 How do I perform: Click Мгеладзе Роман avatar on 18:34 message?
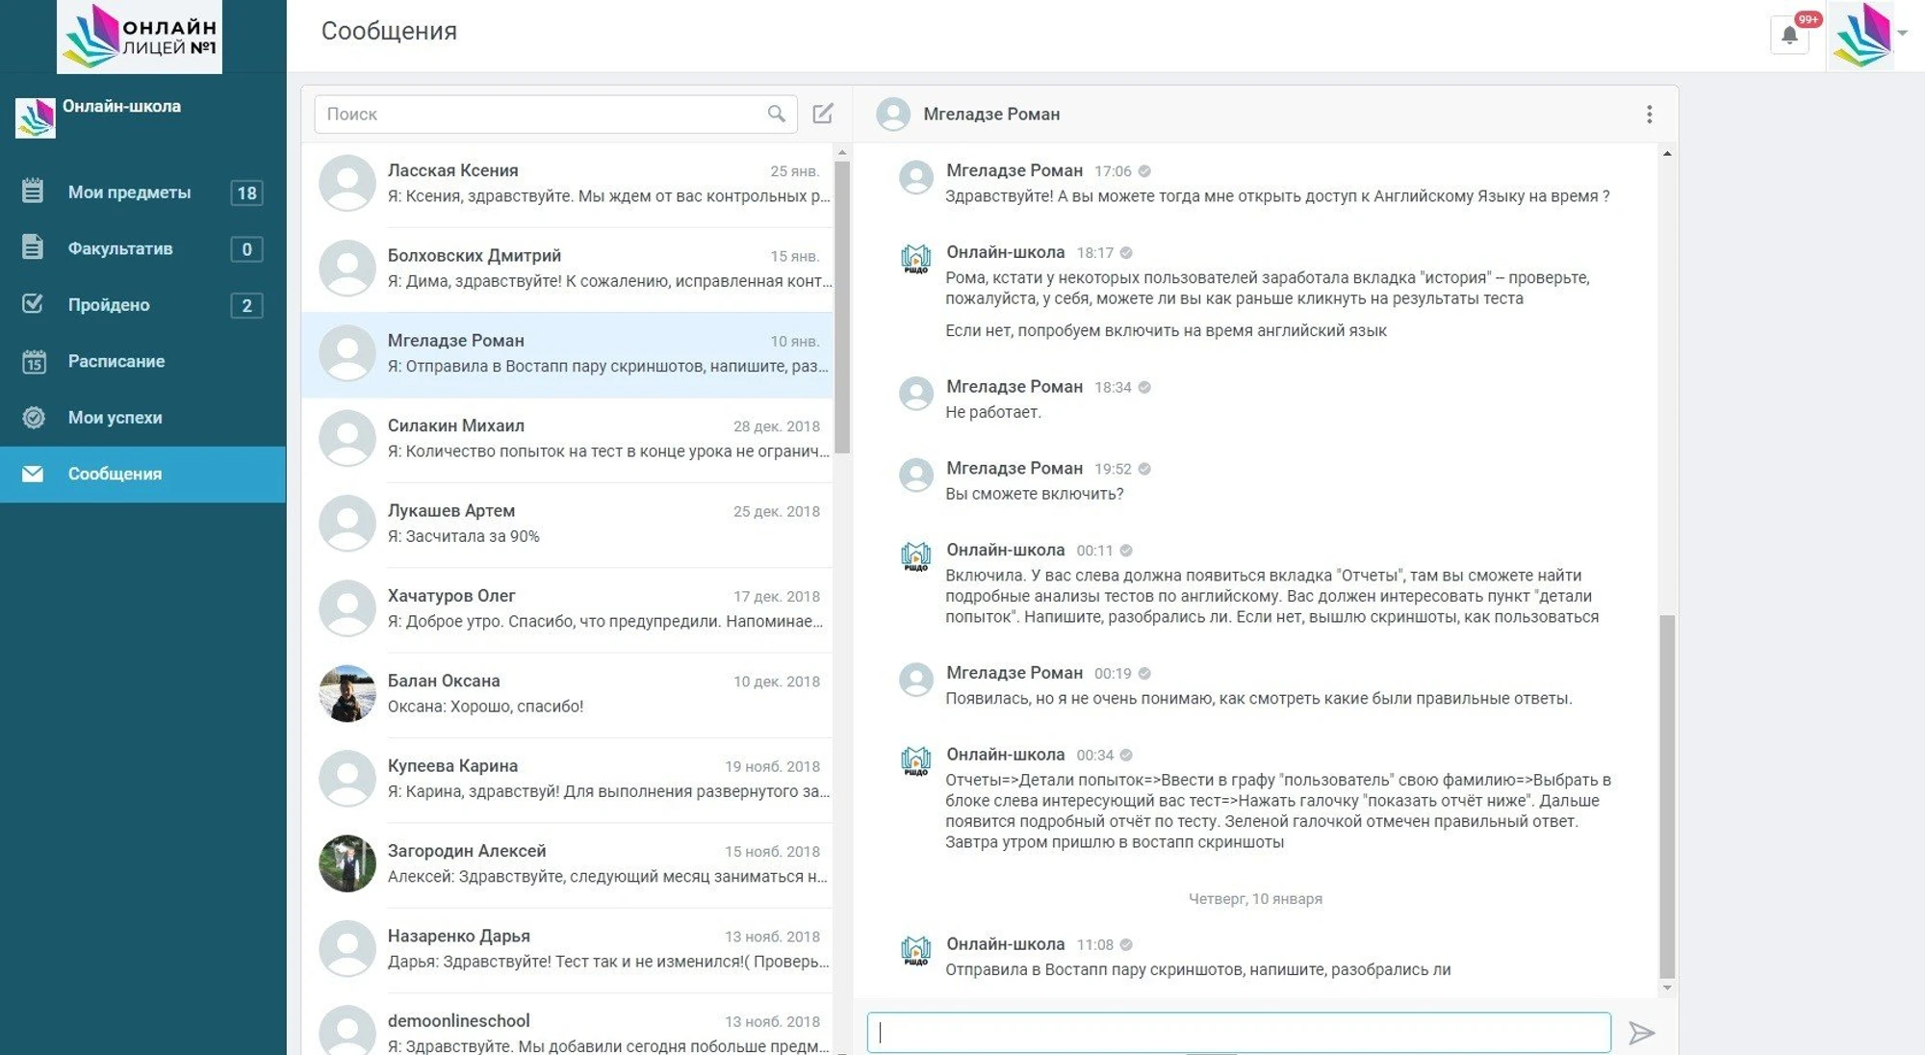pyautogui.click(x=915, y=393)
